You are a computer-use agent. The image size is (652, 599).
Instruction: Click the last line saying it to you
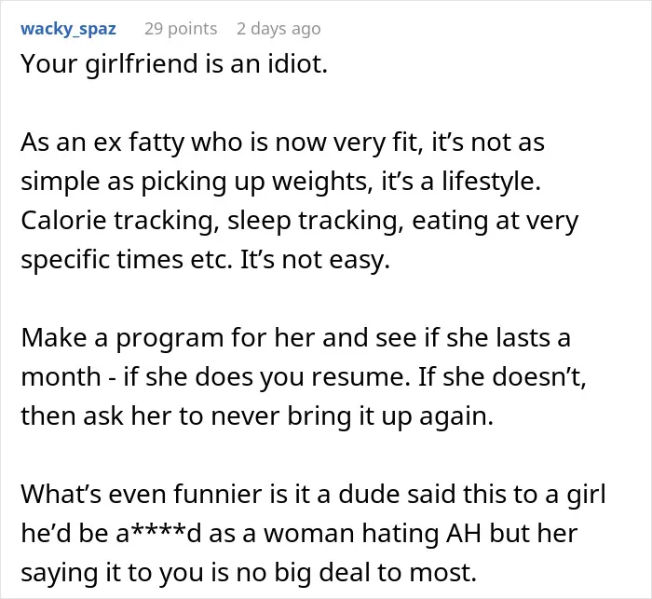[x=249, y=572]
